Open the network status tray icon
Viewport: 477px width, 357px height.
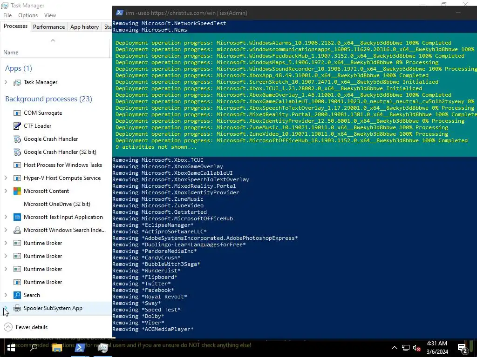406,348
